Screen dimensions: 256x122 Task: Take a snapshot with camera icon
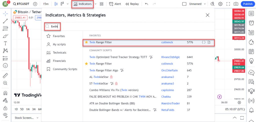236,4
